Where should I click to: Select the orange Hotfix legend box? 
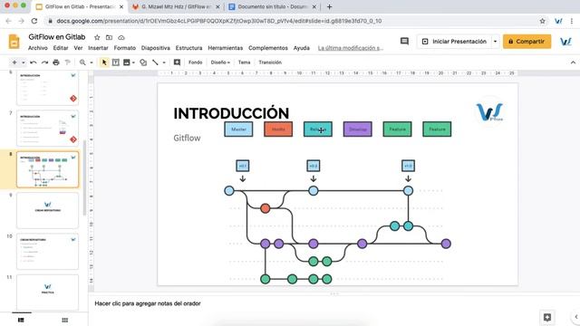(x=278, y=129)
